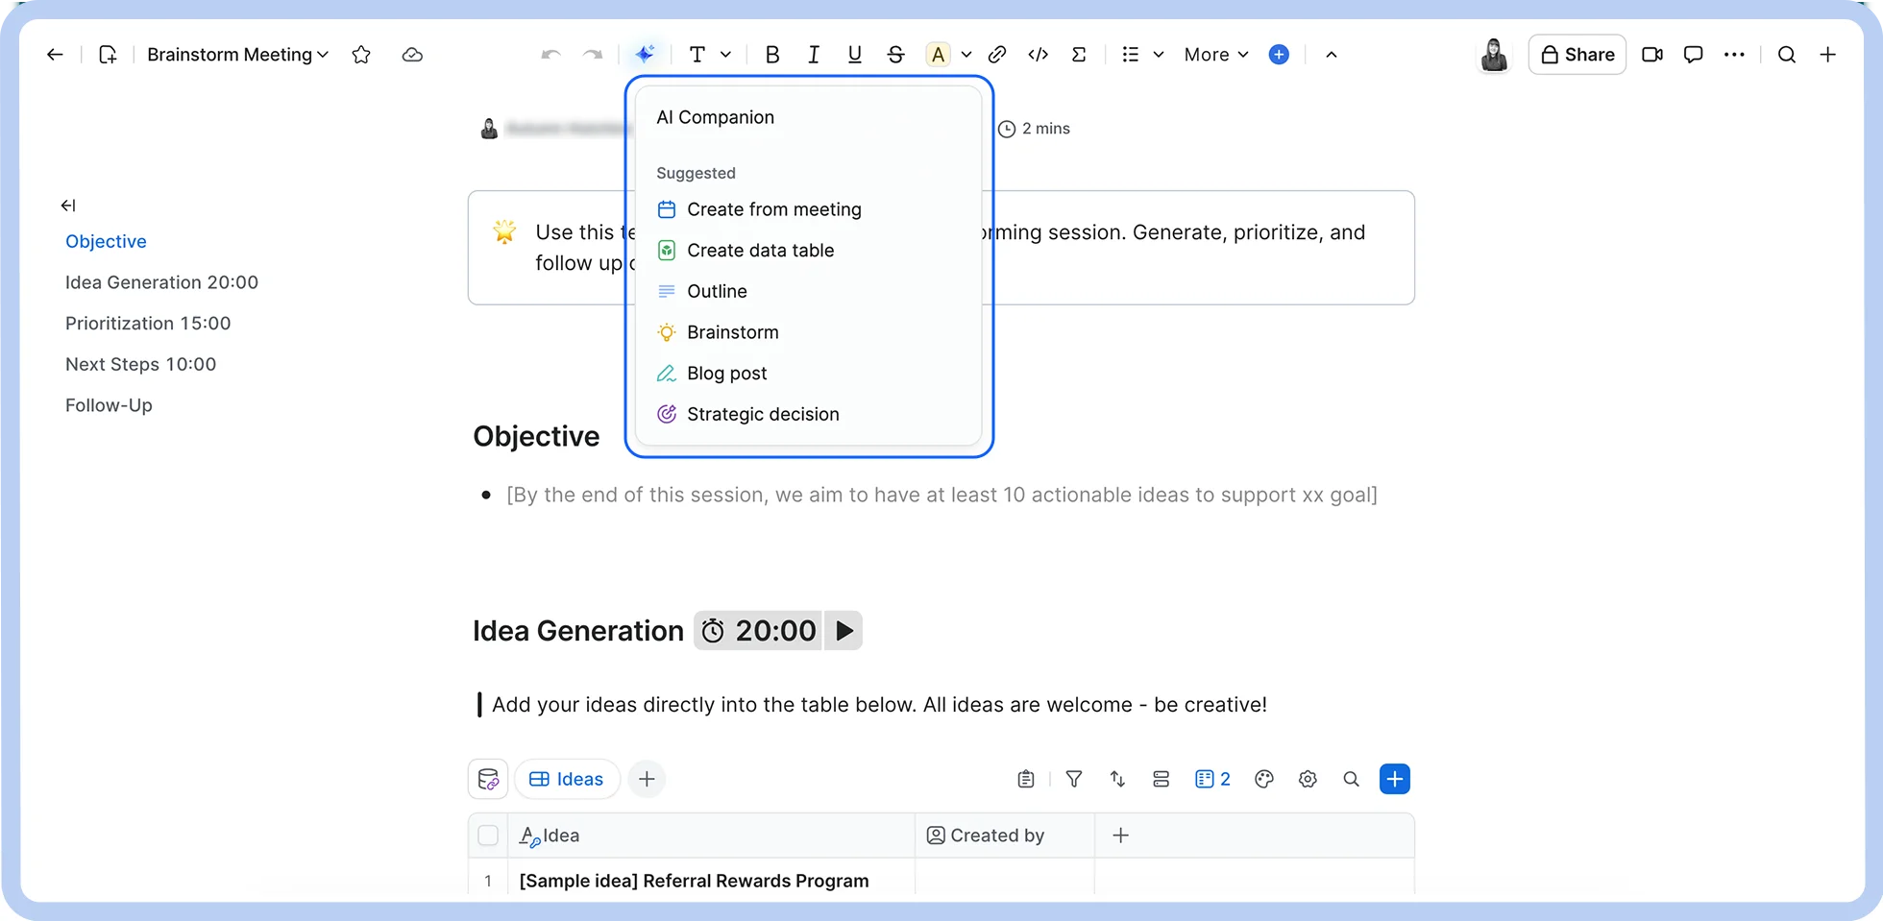Toggle bold formatting in the toolbar
Image resolution: width=1883 pixels, height=921 pixels.
[x=771, y=55]
